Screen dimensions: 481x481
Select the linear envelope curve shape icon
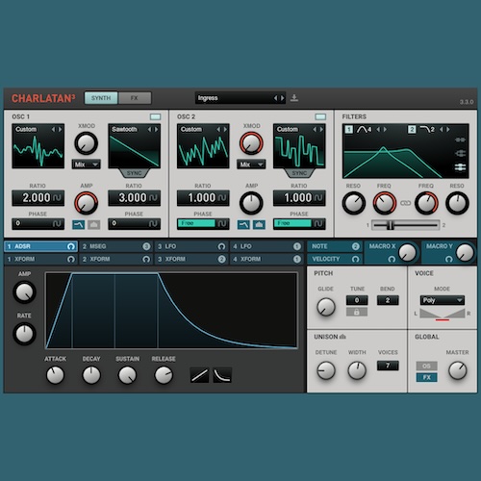199,375
